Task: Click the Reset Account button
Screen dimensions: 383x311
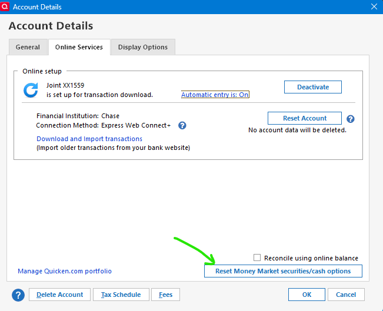Action: click(x=305, y=118)
